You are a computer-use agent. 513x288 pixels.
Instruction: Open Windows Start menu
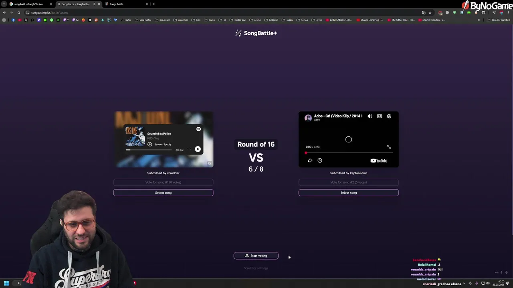[x=6, y=283]
